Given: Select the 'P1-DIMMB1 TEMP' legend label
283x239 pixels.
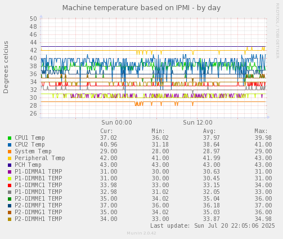Looking at the screenshot, I should [38, 178].
